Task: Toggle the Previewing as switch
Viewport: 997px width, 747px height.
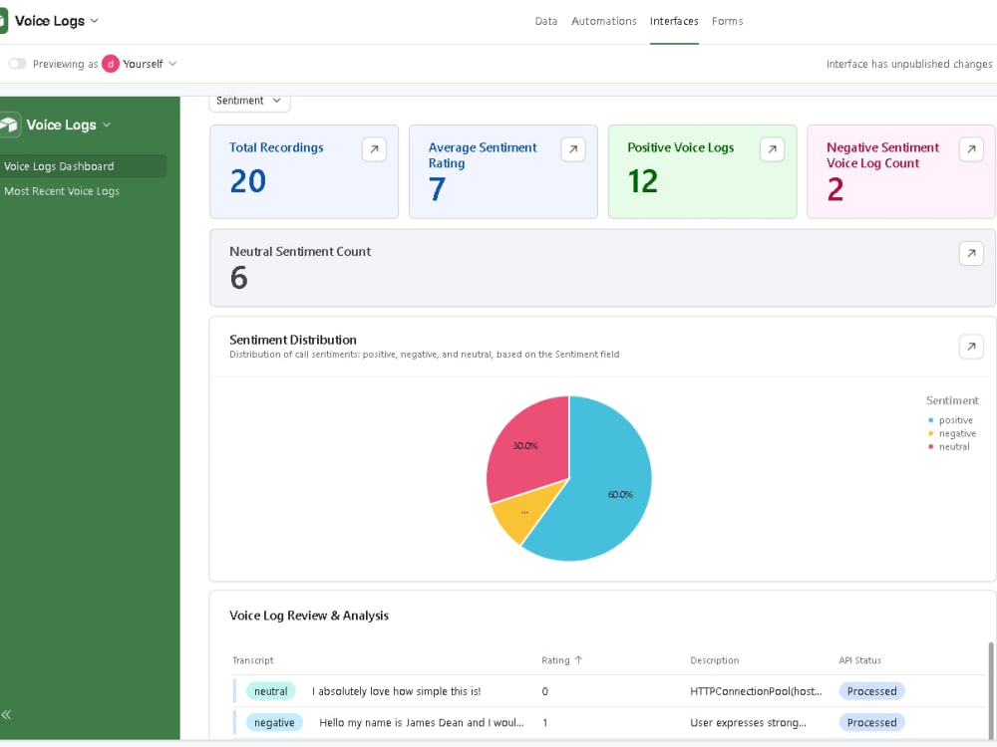Action: click(x=17, y=64)
